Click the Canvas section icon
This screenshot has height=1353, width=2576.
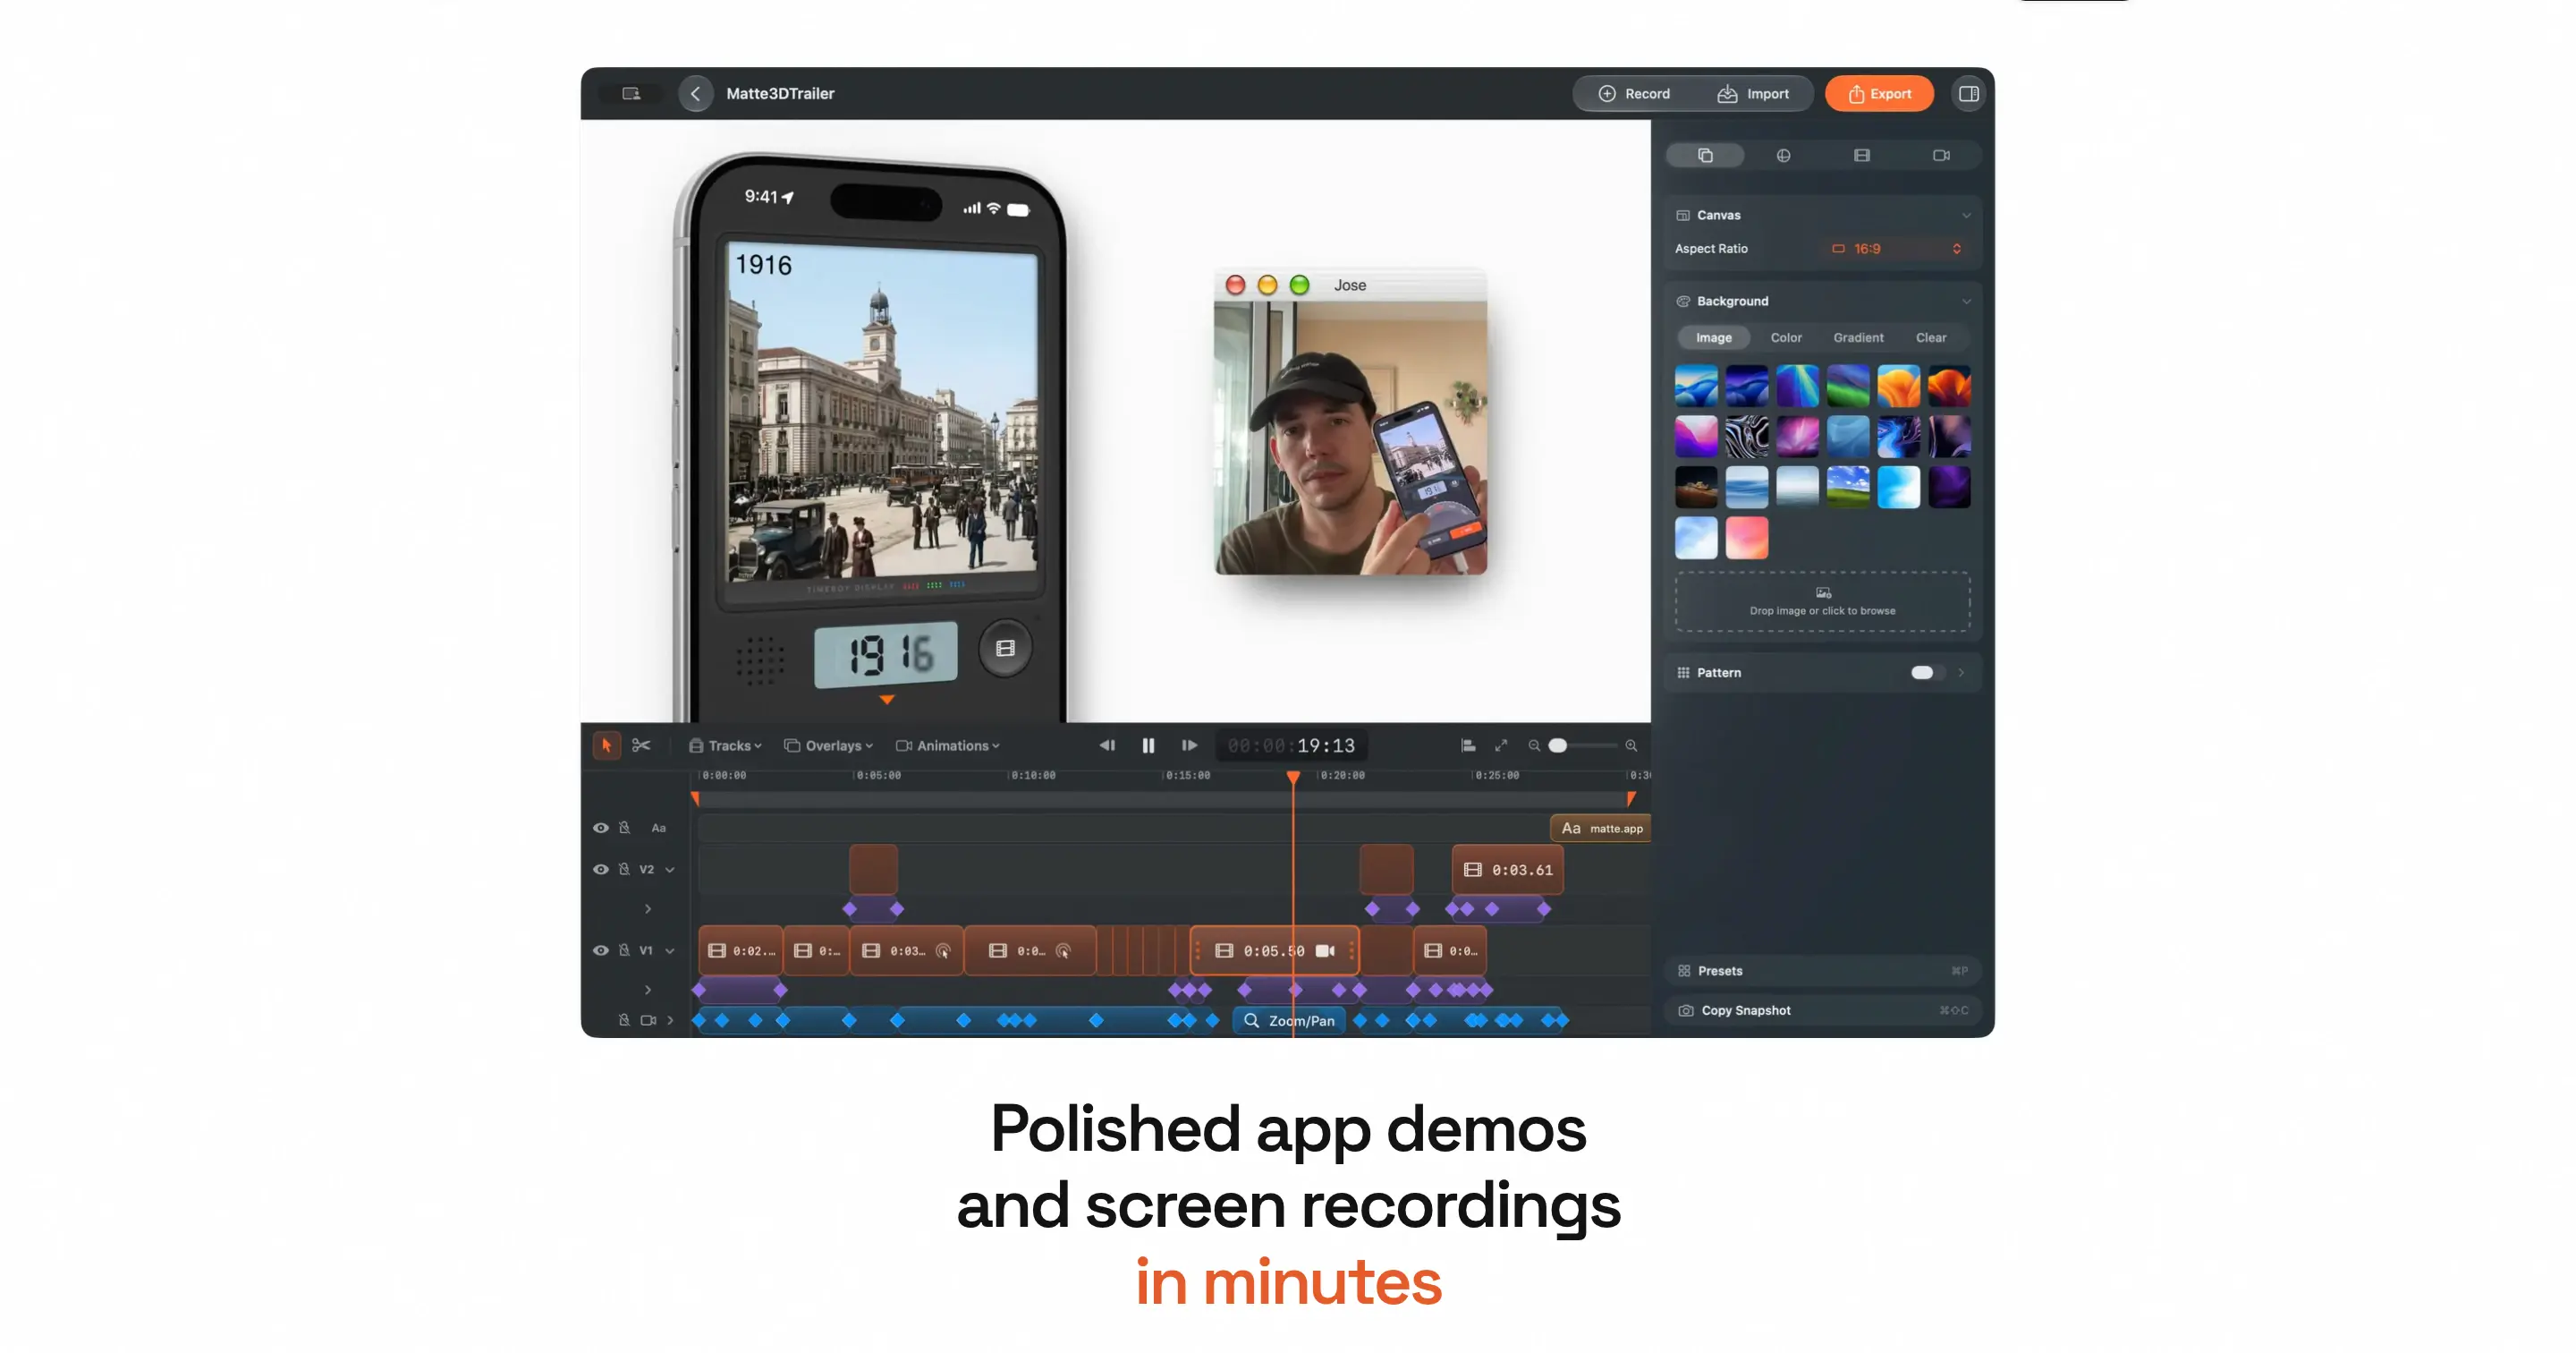tap(1683, 215)
